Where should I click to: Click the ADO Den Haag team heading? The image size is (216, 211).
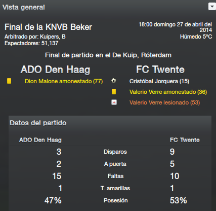point(55,70)
